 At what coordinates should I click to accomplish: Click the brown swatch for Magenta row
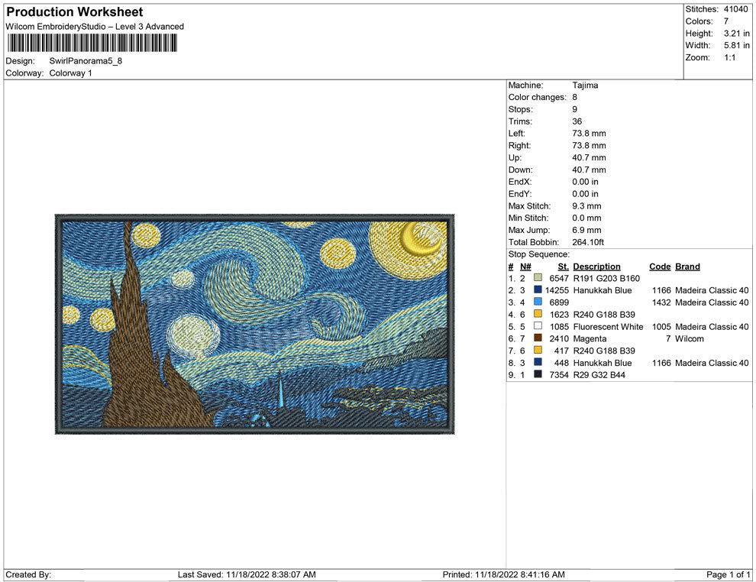coord(538,338)
